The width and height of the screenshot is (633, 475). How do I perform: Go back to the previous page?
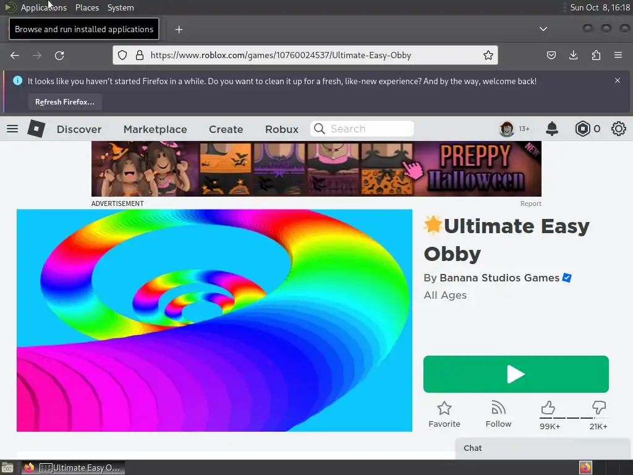coord(15,55)
